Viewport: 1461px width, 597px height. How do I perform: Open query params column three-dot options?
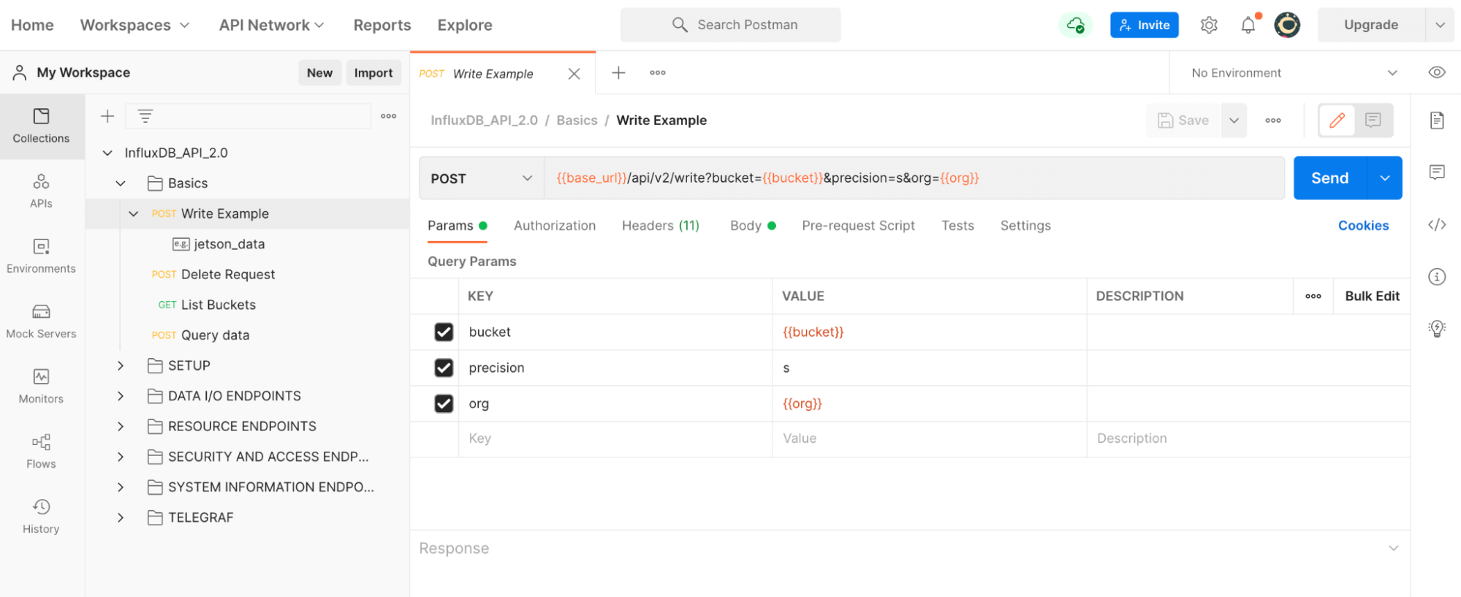(x=1313, y=296)
